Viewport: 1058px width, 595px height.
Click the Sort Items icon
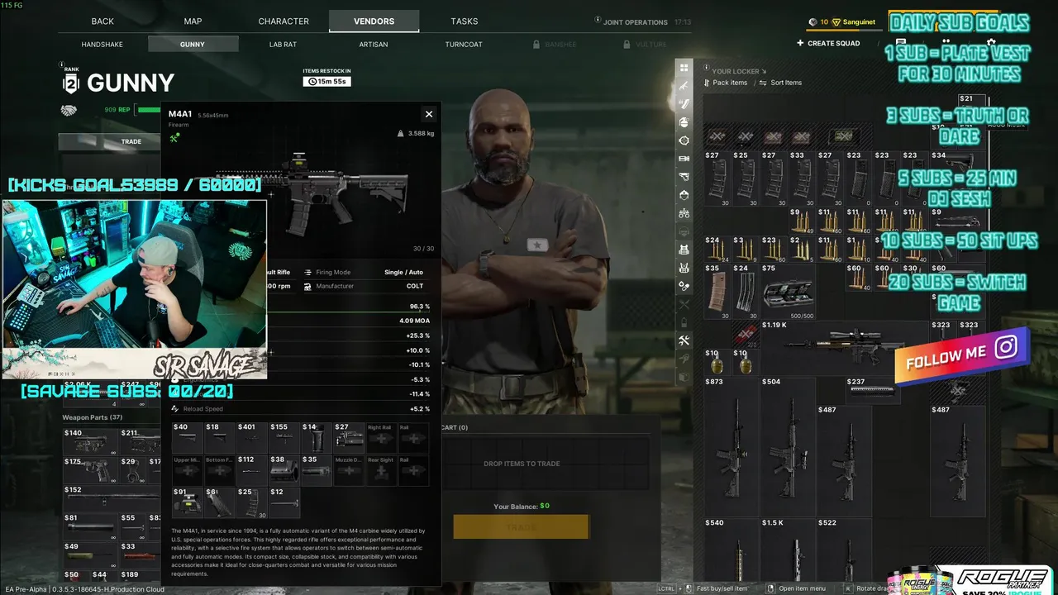click(764, 83)
